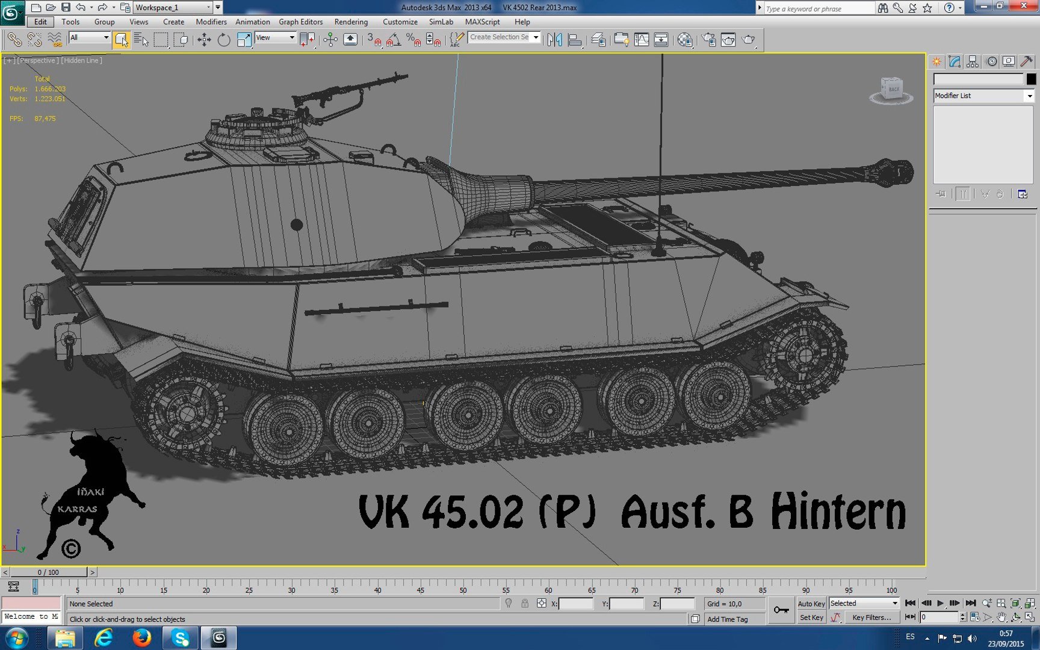
Task: Open the Mirror tool
Action: tap(554, 40)
